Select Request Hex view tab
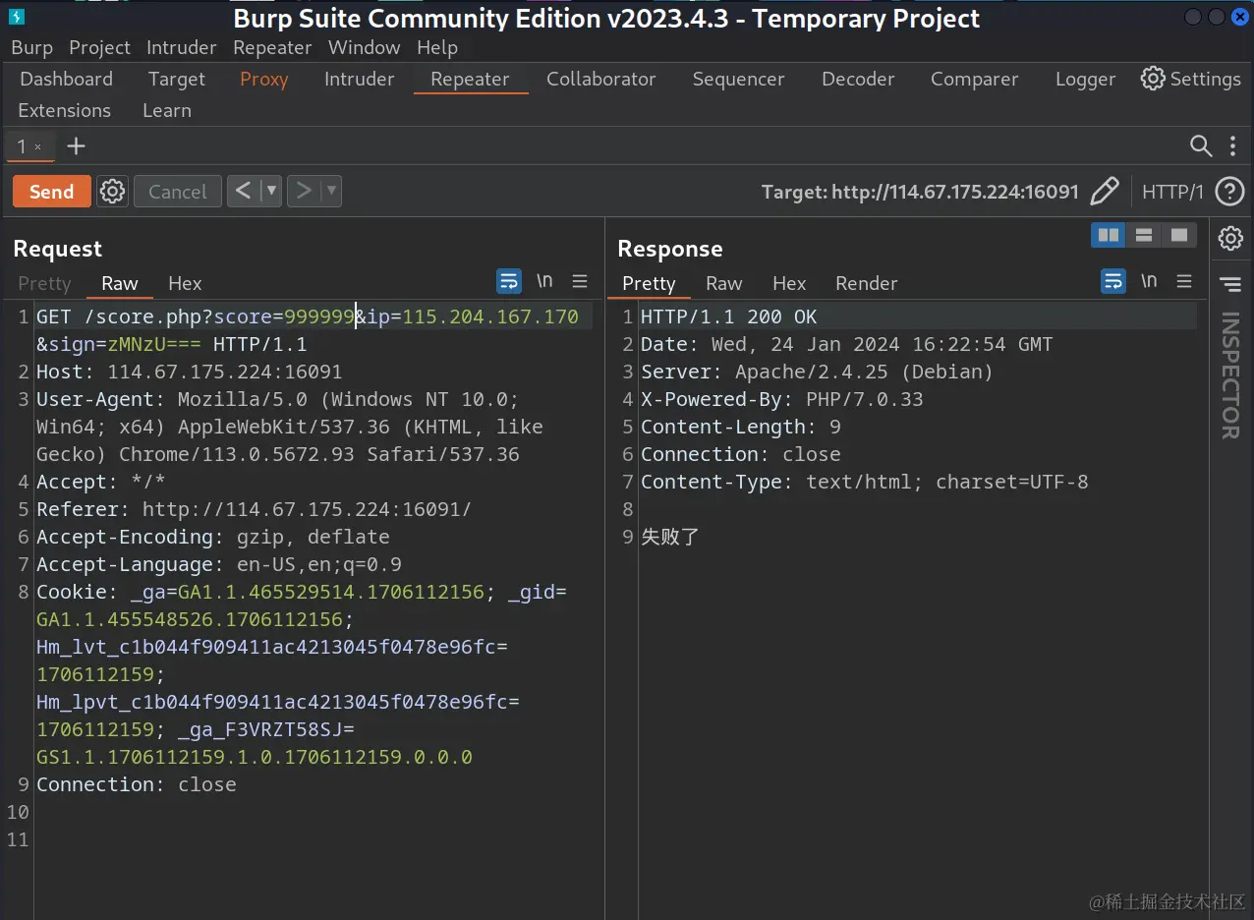 185,283
